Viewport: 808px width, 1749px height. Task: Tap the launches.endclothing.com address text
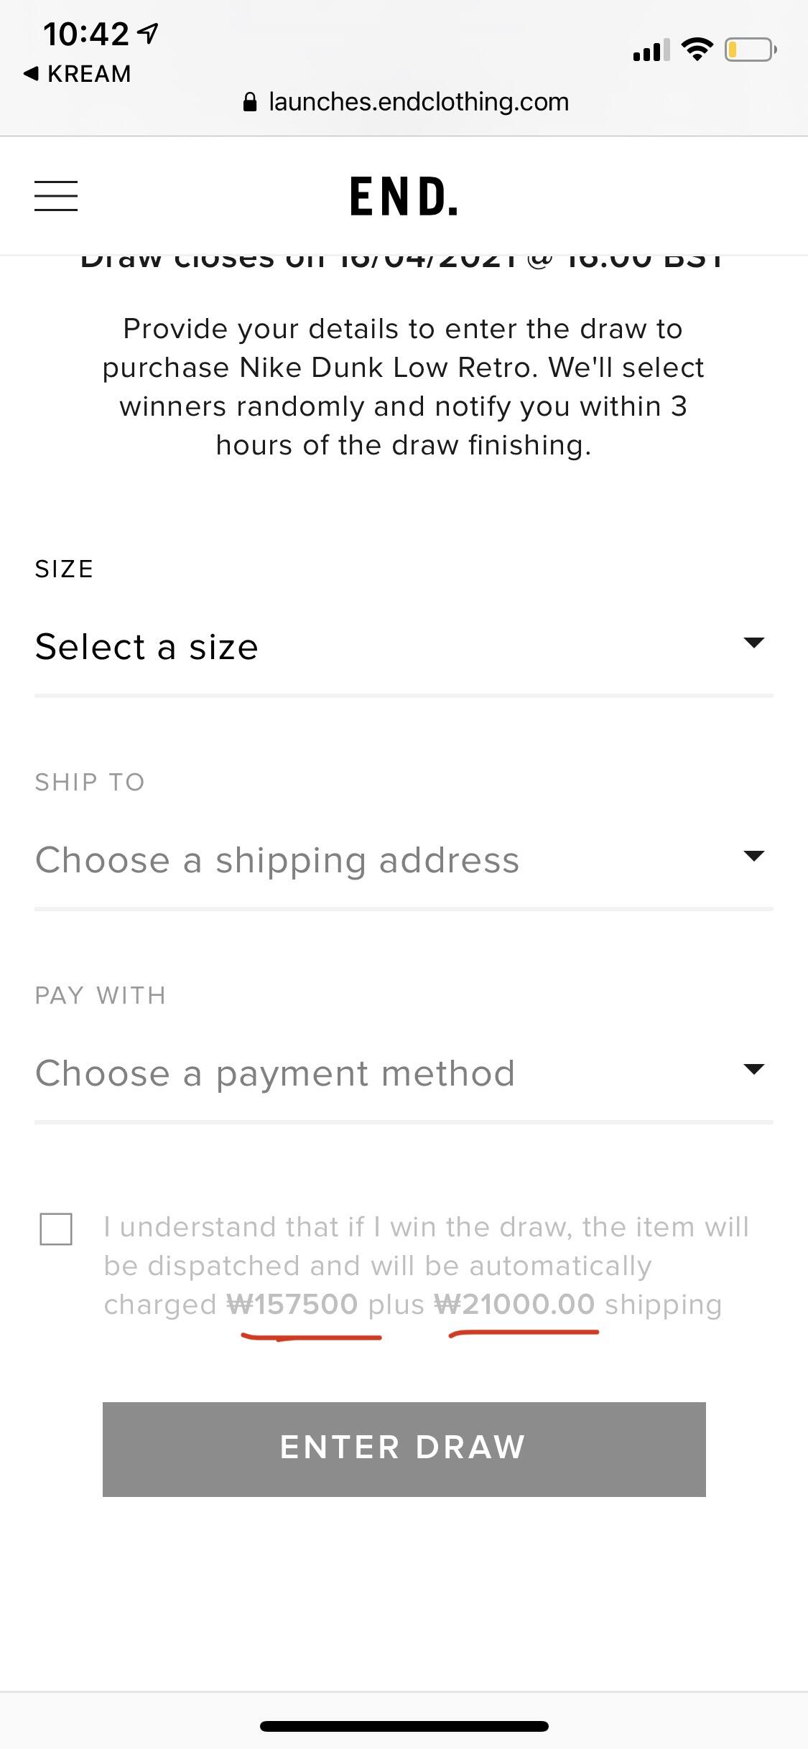[419, 102]
